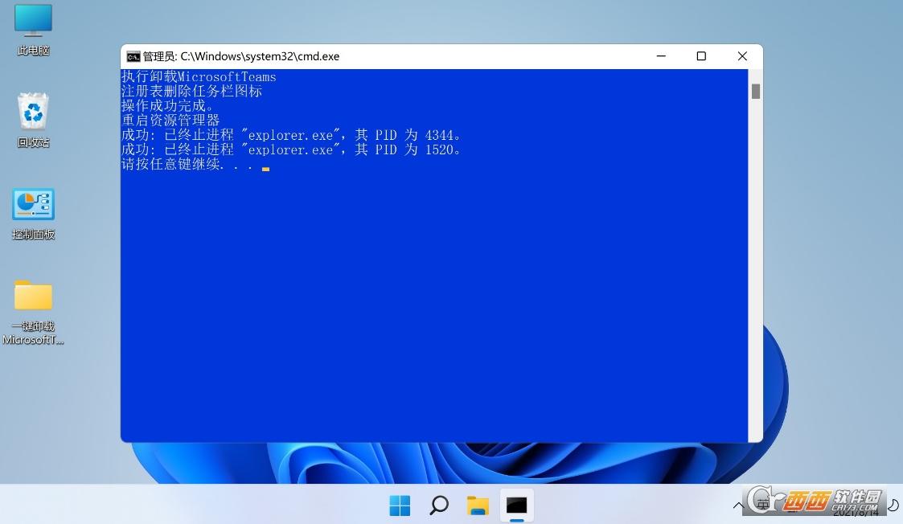Maximize the cmd window

pos(701,55)
